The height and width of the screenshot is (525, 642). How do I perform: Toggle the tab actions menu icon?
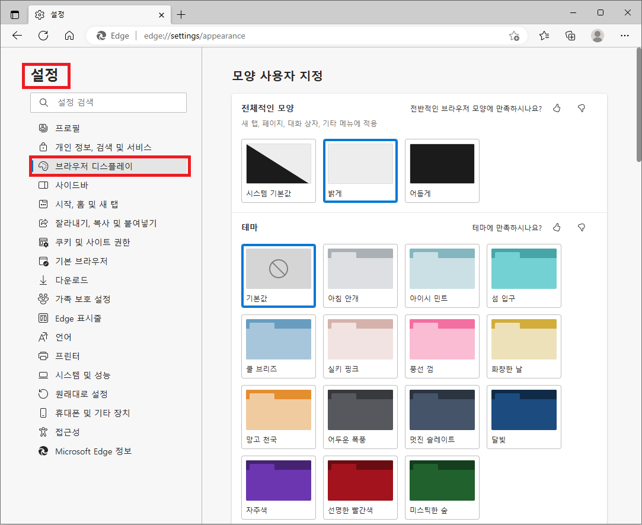point(15,15)
